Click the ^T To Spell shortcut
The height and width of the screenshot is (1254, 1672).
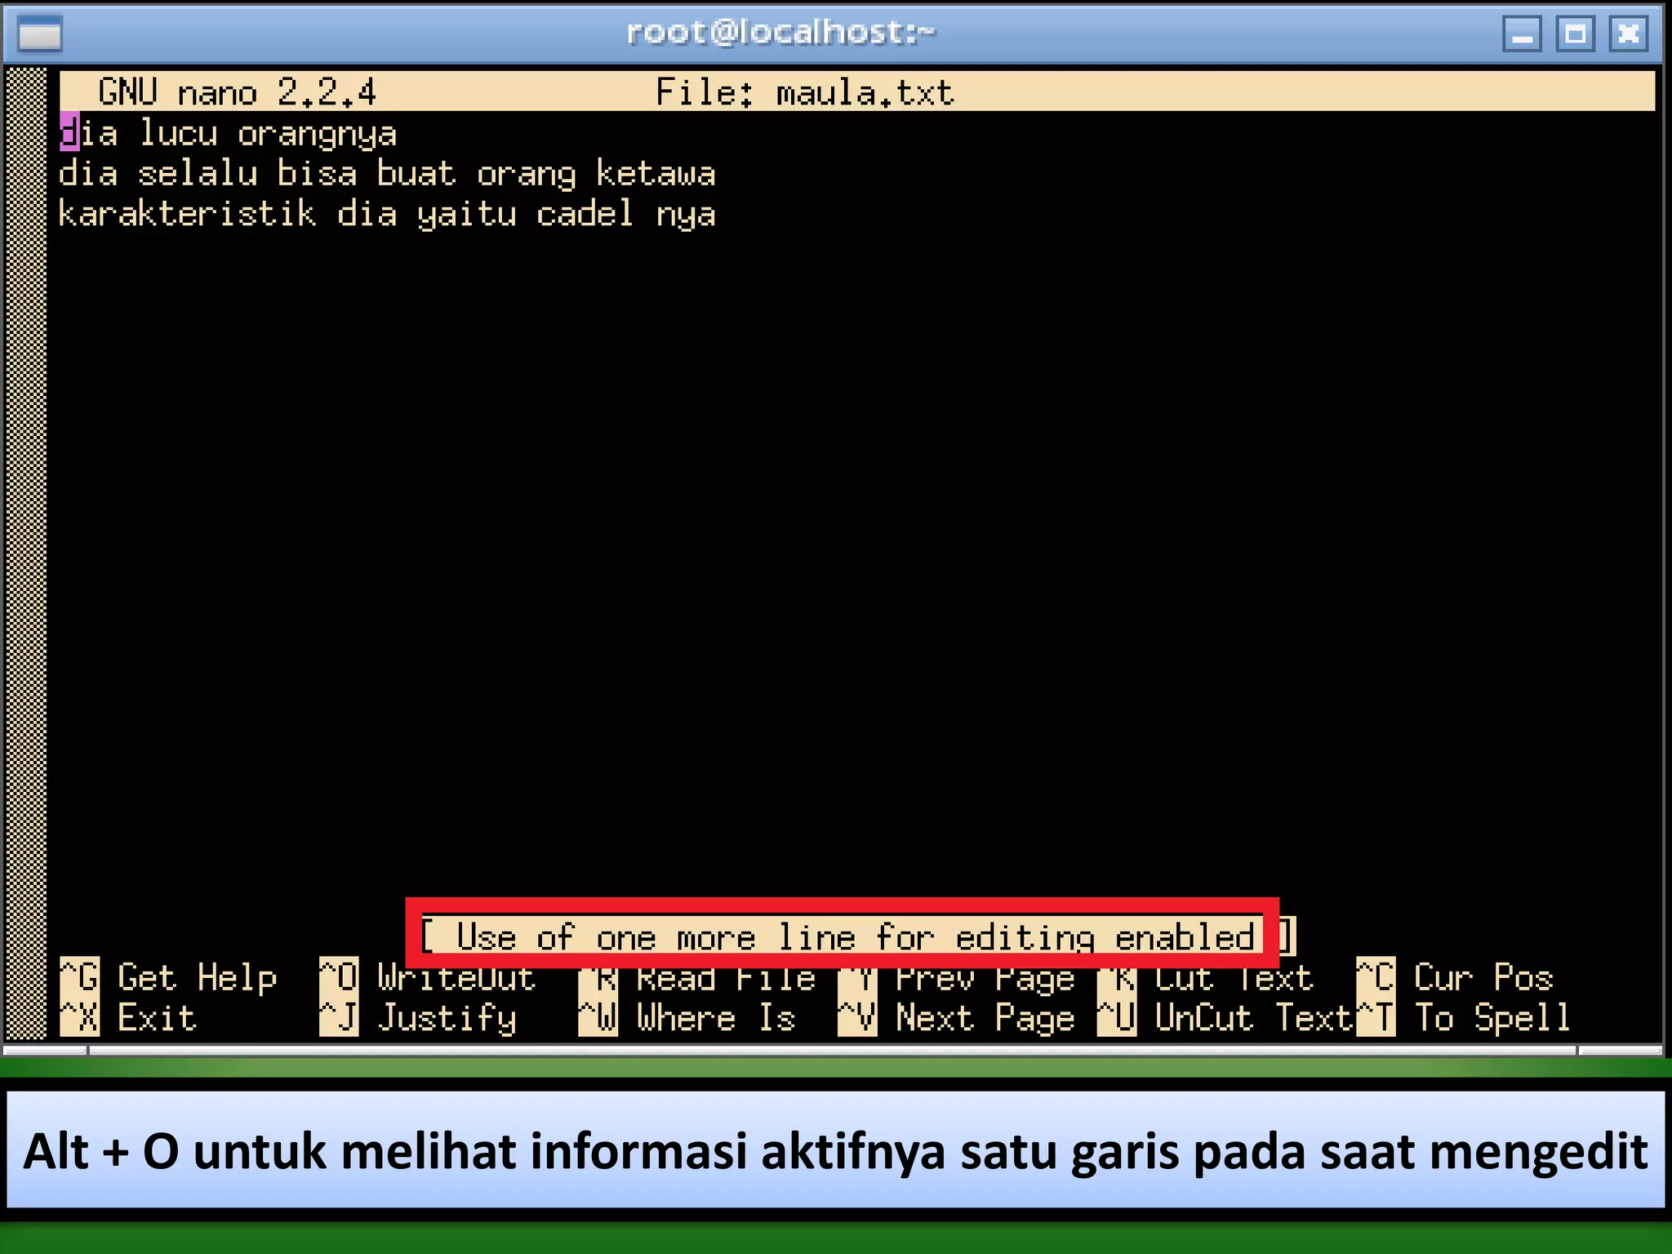[x=1465, y=1018]
